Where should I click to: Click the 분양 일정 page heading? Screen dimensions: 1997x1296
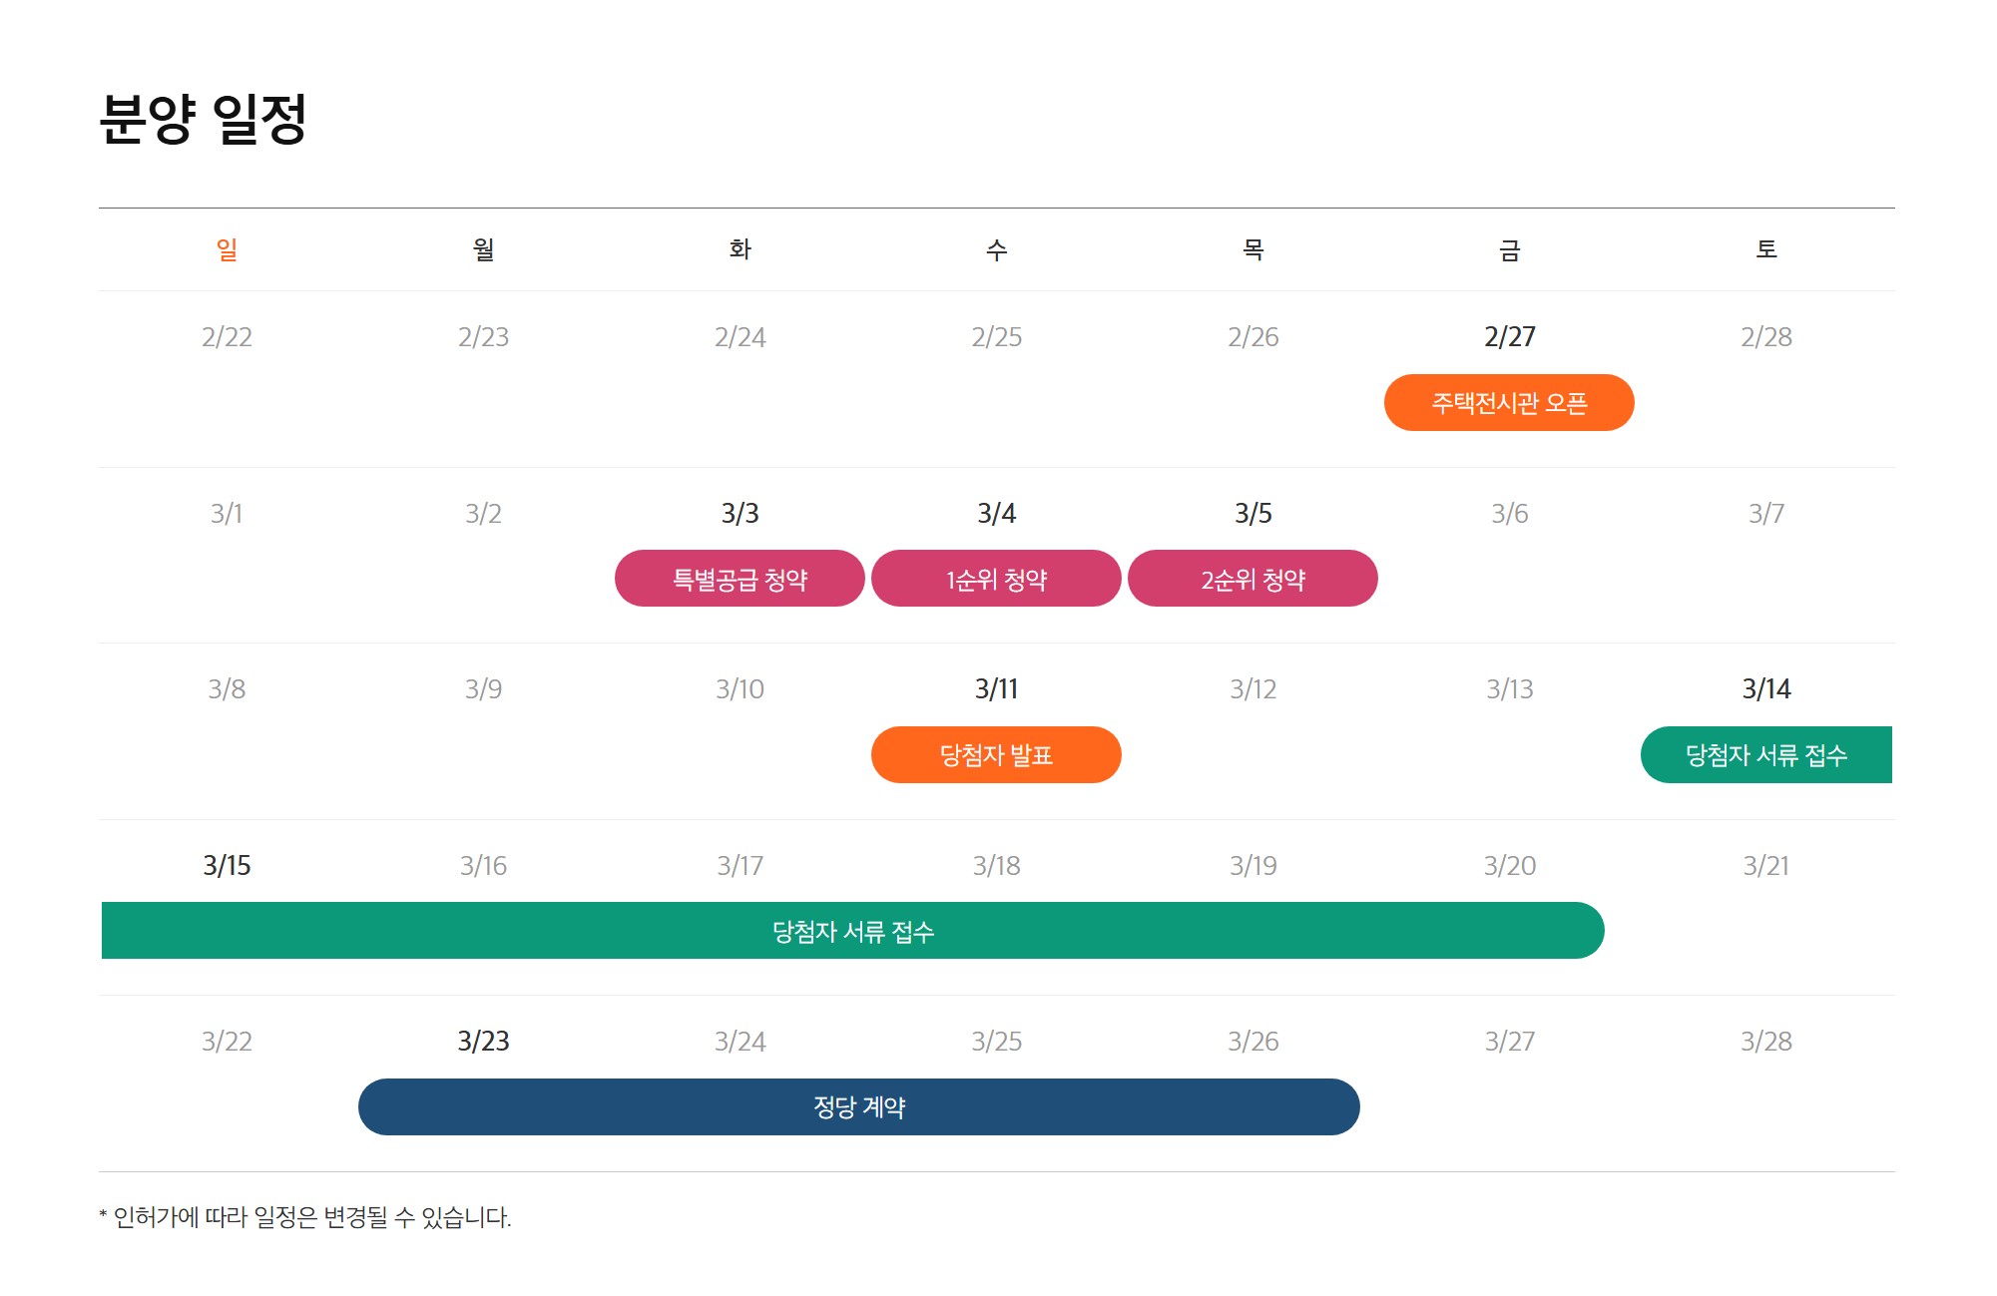coord(204,120)
